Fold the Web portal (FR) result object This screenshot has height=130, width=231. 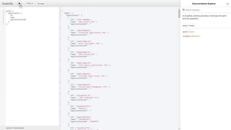(60, 17)
